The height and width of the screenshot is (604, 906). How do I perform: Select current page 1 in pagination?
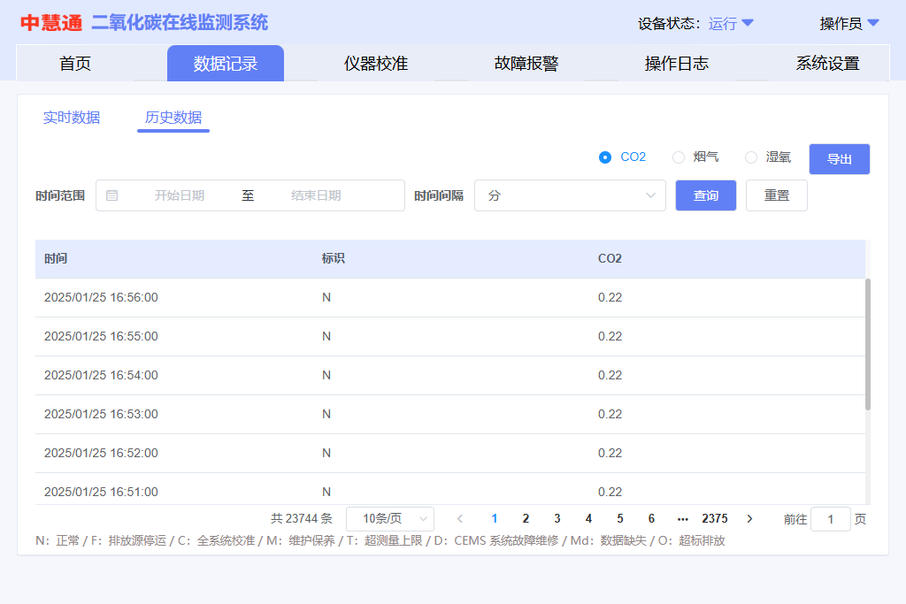click(494, 518)
